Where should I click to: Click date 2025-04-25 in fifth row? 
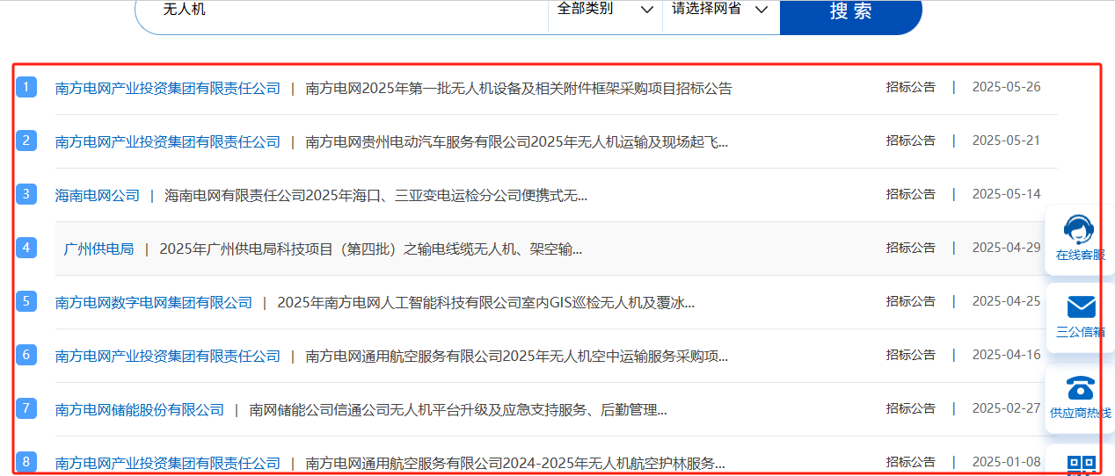pyautogui.click(x=1006, y=301)
